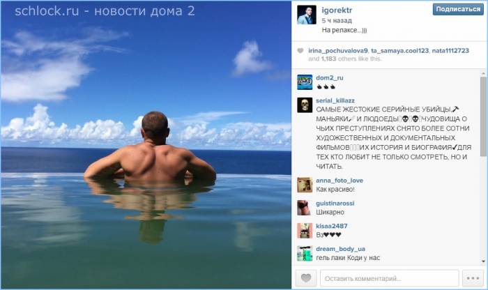Click the comments scrollbar up arrow
Image resolution: width=488 pixels, height=290 pixels.
(x=483, y=73)
